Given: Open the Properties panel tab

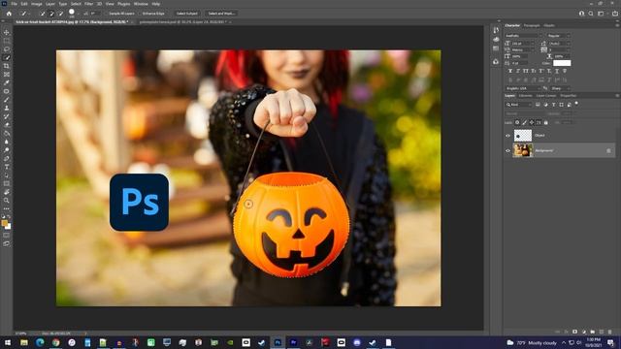Looking at the screenshot, I should pyautogui.click(x=568, y=96).
